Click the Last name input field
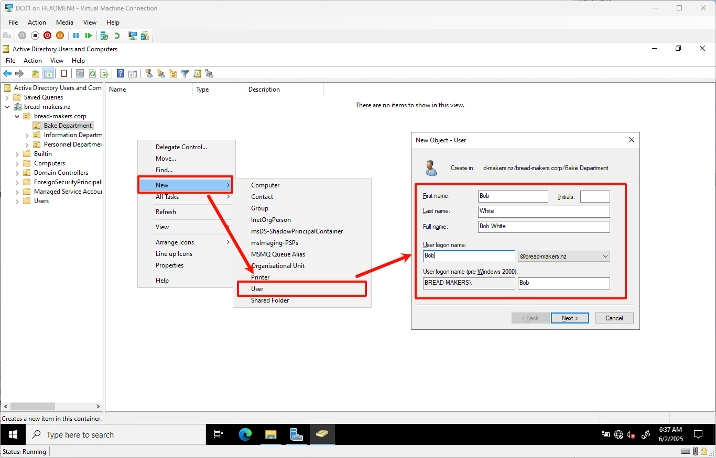Image resolution: width=716 pixels, height=458 pixels. [544, 211]
